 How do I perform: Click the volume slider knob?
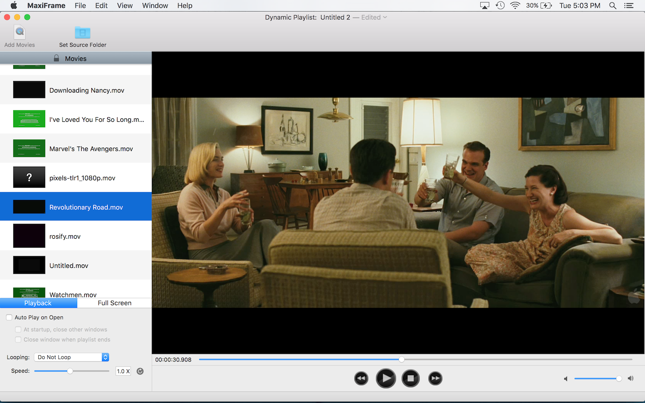619,378
